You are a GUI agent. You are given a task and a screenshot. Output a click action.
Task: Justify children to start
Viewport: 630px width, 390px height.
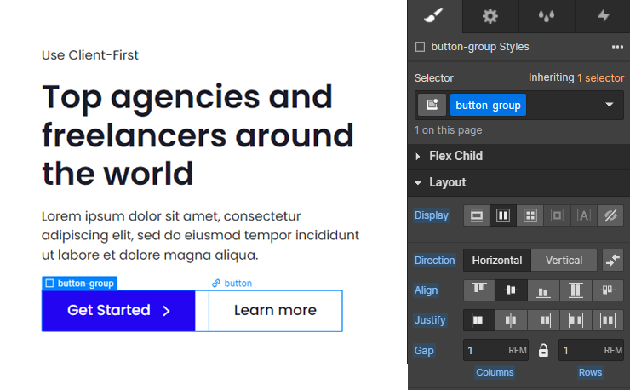pyautogui.click(x=479, y=320)
